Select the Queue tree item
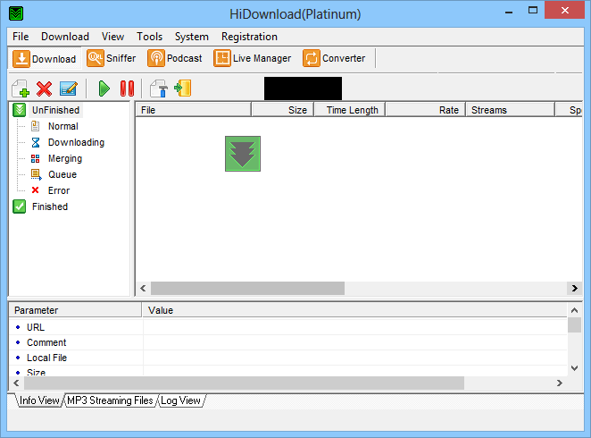This screenshot has width=591, height=438. click(62, 174)
